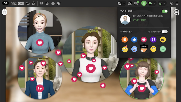
Task: Send the yellow surprised face reaction
Action: coord(153,49)
